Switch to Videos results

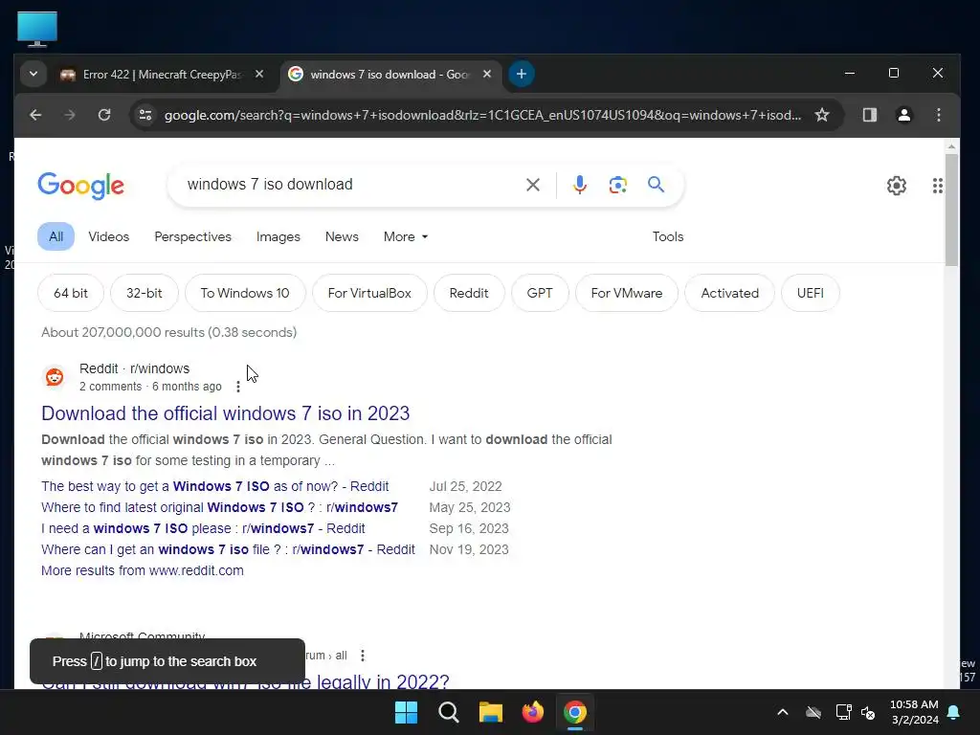click(109, 237)
